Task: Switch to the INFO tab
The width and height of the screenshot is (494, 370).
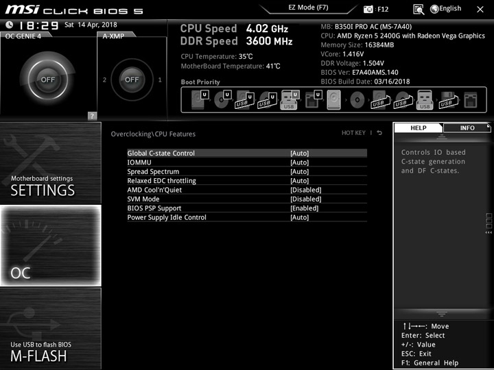Action: pyautogui.click(x=467, y=127)
